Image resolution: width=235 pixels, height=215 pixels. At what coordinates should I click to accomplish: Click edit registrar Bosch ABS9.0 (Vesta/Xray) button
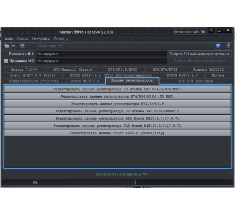click(117, 133)
